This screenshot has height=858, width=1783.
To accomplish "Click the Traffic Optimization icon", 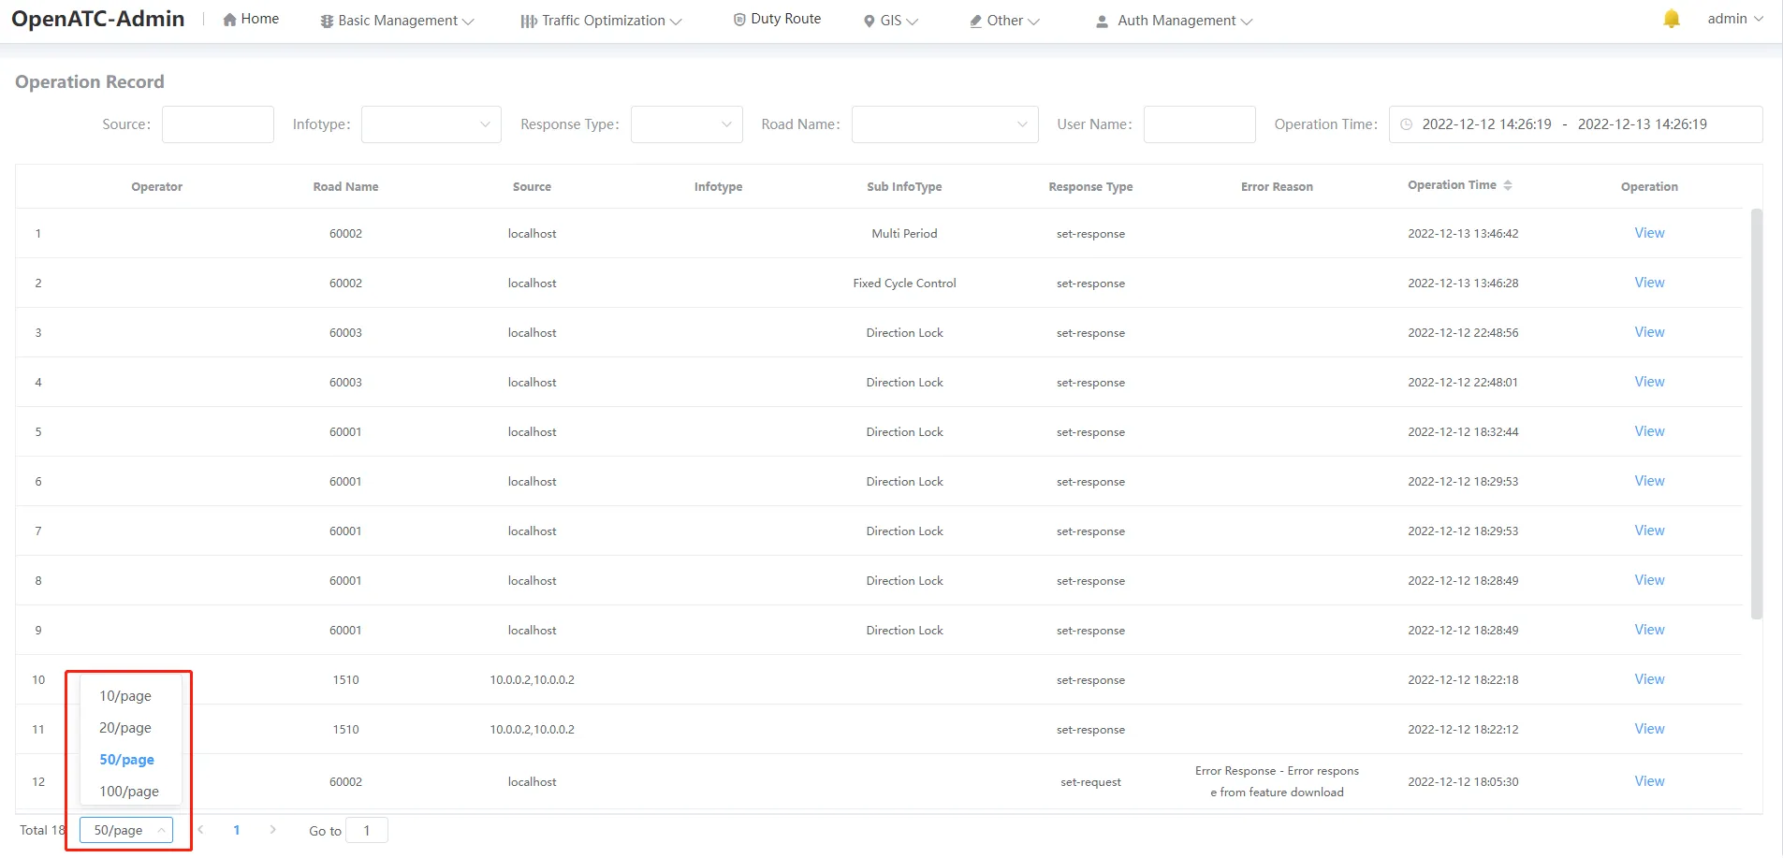I will click(529, 22).
